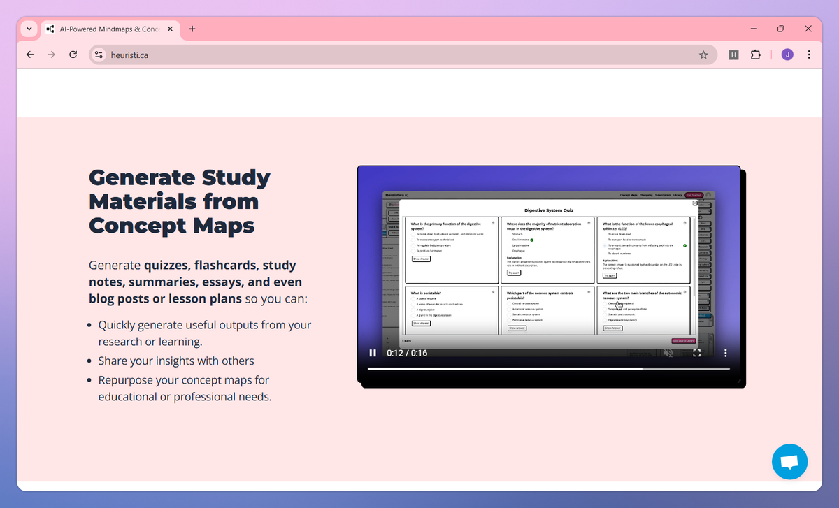The height and width of the screenshot is (508, 839).
Task: View site information icon in address bar
Action: point(99,55)
